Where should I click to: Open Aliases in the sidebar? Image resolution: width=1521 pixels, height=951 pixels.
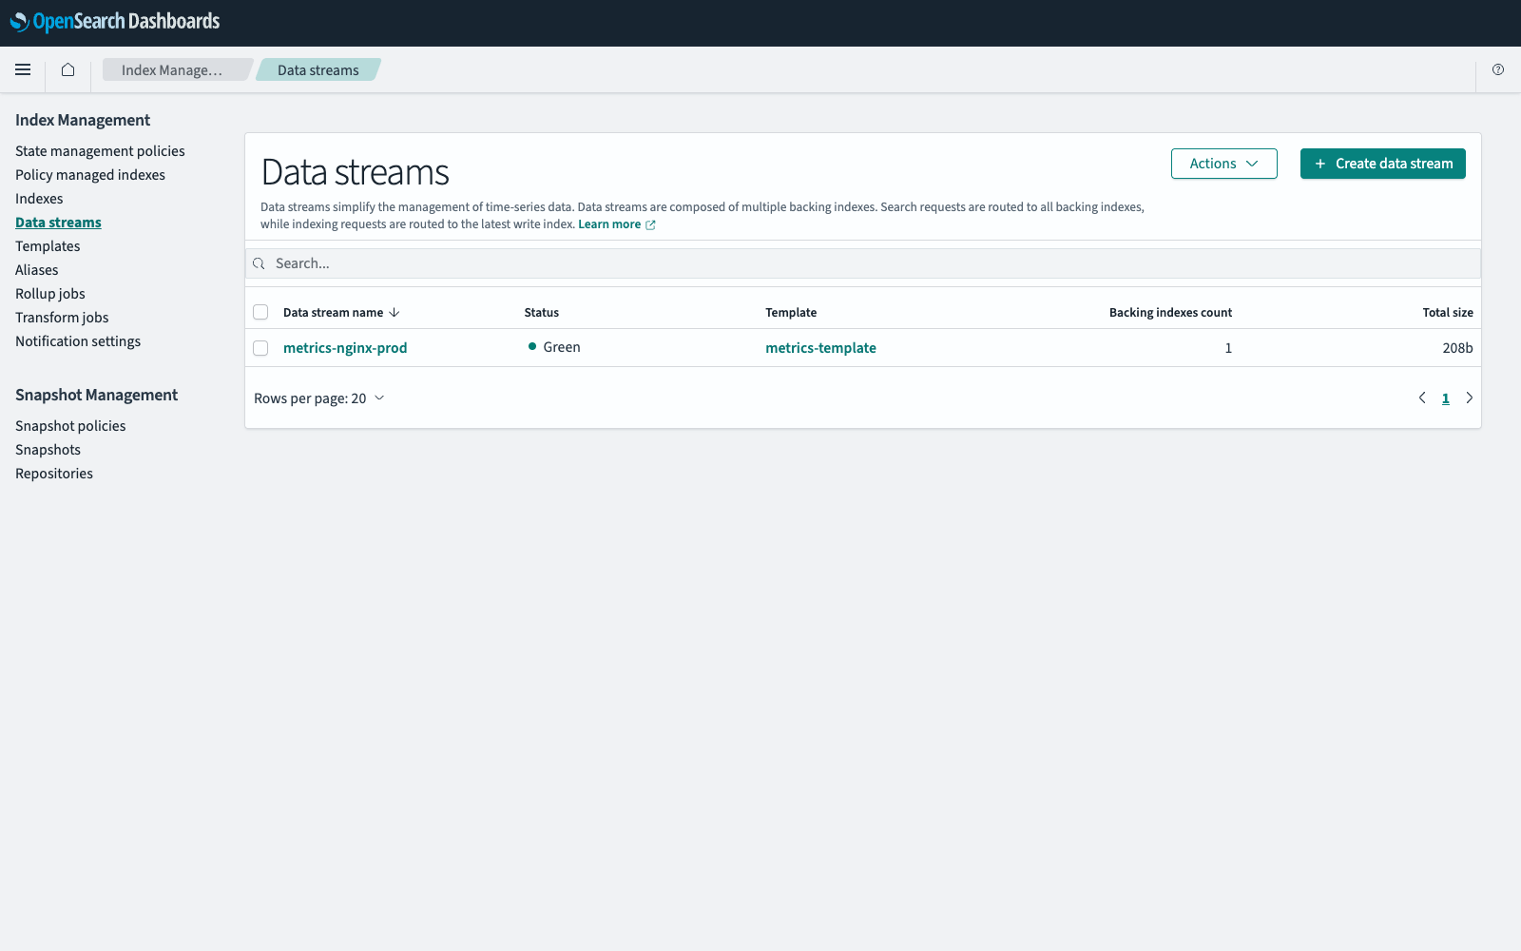click(x=37, y=270)
